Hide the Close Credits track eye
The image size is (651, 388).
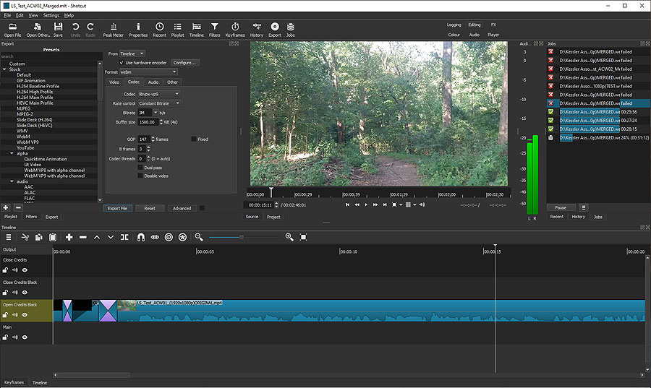[x=25, y=270]
